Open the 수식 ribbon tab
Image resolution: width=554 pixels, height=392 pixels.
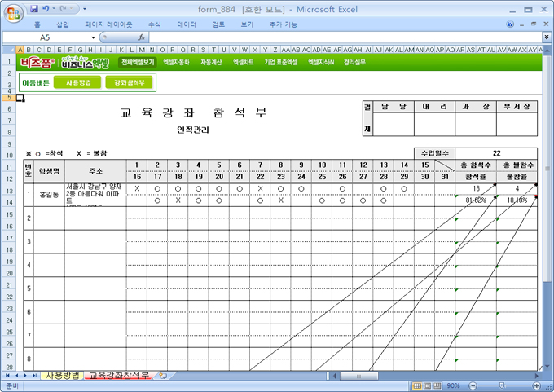[155, 24]
